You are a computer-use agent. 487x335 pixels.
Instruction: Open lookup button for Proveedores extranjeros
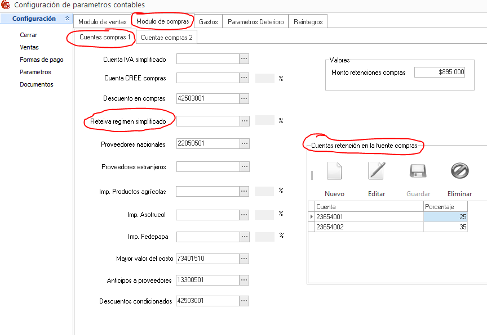[x=244, y=167]
